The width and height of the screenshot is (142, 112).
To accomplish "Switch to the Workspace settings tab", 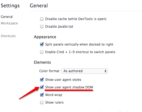I will point(9,23).
